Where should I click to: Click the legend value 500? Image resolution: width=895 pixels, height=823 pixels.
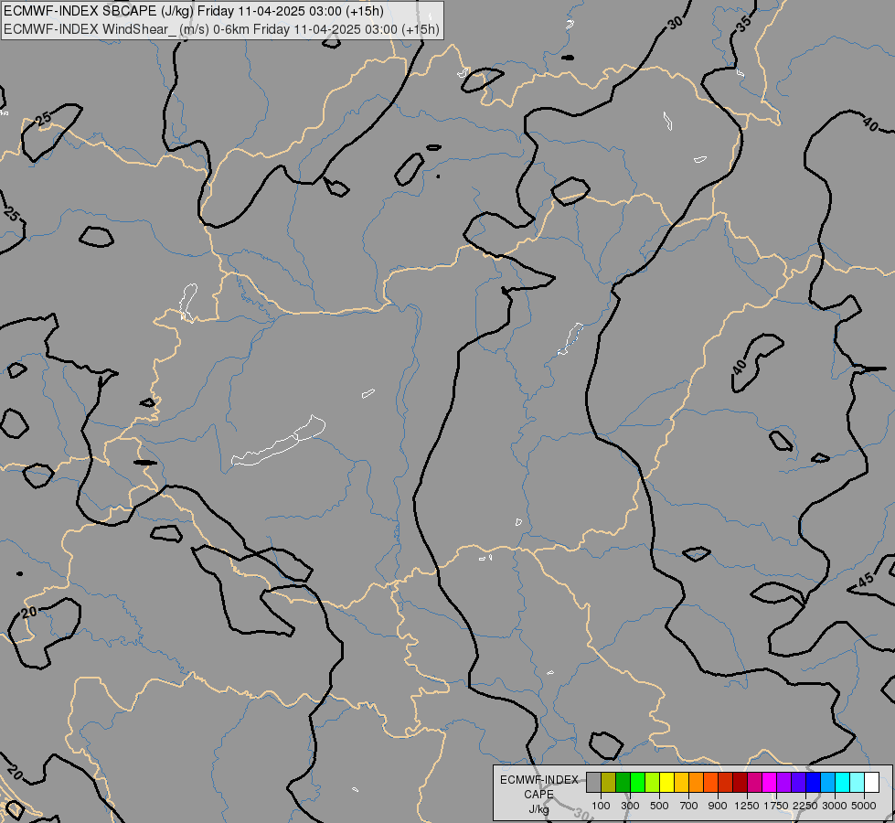(x=659, y=806)
